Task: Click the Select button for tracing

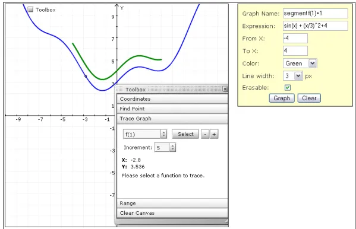Action: [185, 134]
